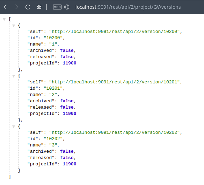
Task: Select the name value "3"
Action: [53, 145]
